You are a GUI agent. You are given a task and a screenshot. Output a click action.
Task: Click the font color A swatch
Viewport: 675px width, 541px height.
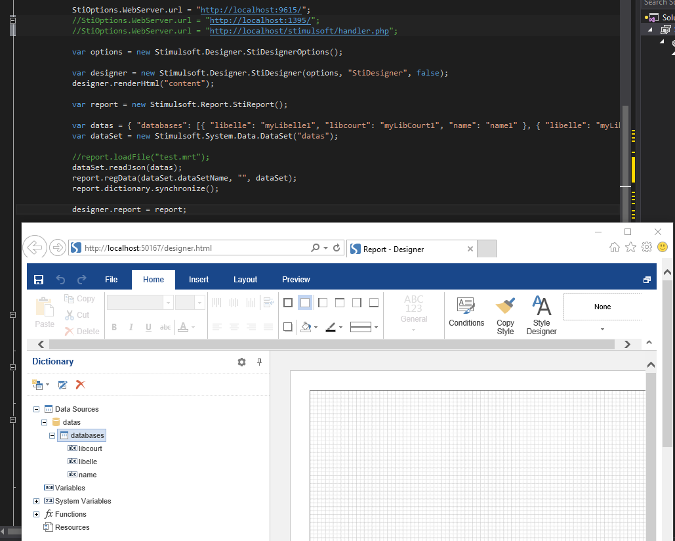click(183, 327)
